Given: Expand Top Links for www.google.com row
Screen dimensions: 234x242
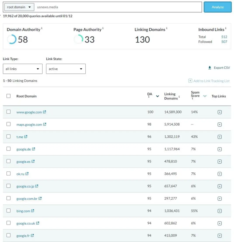Looking at the screenshot, I should 220,112.
